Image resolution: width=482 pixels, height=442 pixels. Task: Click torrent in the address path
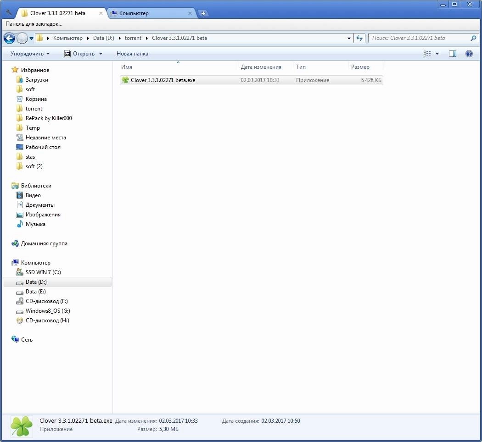coord(133,38)
